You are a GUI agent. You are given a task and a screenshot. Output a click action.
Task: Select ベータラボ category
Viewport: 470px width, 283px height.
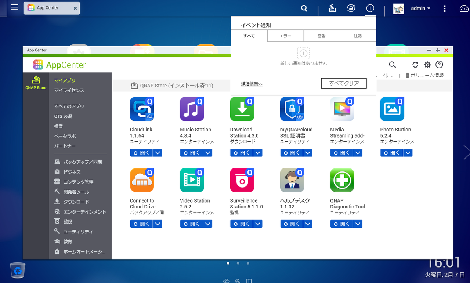click(x=65, y=136)
